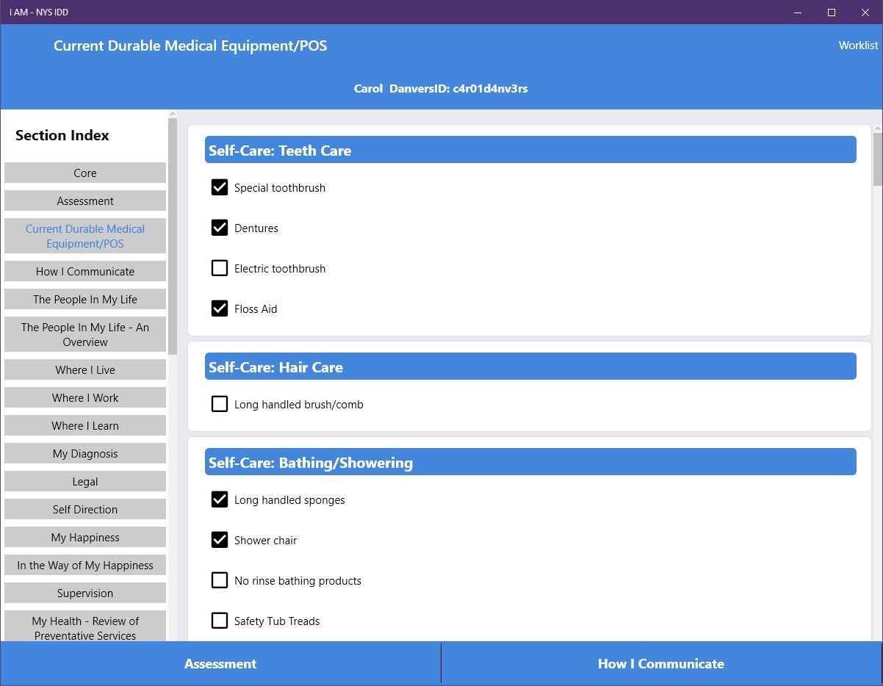Uncheck the Special toothbrush checkbox
The width and height of the screenshot is (883, 686).
219,187
